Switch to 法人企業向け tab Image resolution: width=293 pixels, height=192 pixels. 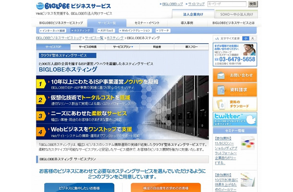click(x=193, y=14)
